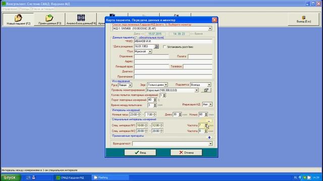Click the Примечание input field
Viewport: 323px width, 181px height.
(173, 76)
